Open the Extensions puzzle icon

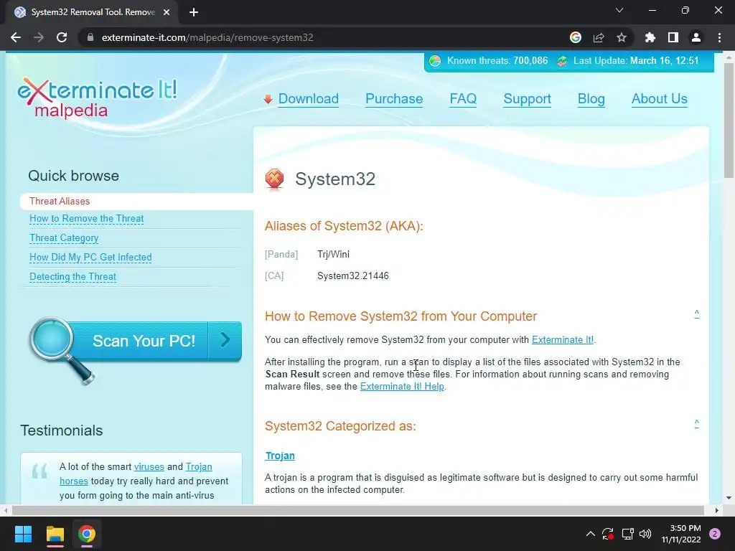(x=650, y=37)
